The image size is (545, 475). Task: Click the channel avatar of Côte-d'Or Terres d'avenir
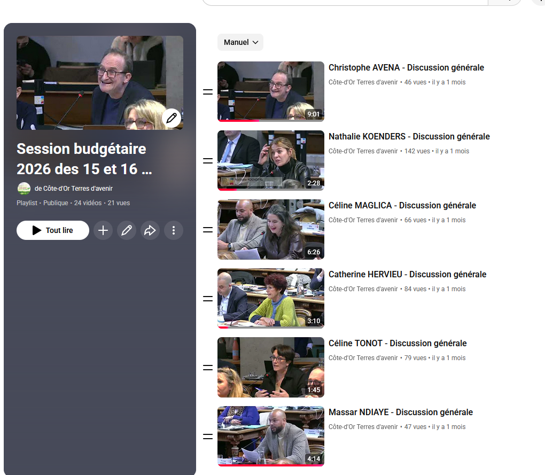(24, 188)
